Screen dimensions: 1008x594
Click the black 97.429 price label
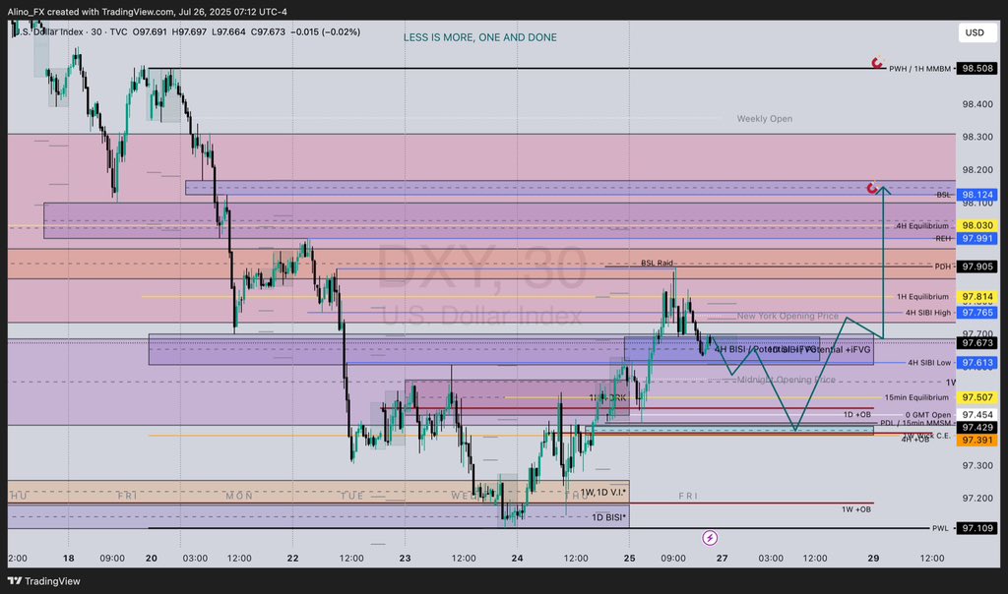977,427
